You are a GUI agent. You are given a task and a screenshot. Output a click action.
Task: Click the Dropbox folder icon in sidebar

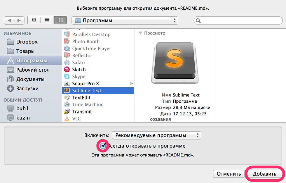coord(11,42)
